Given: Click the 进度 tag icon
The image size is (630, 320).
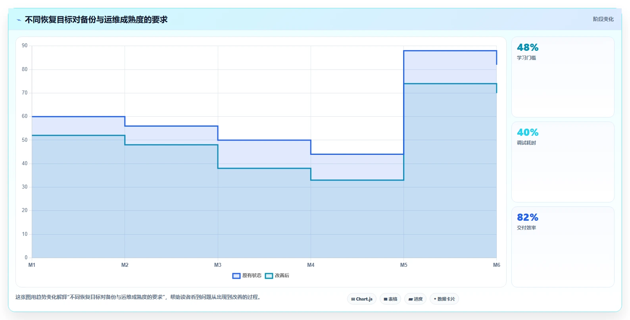Looking at the screenshot, I should pos(411,299).
